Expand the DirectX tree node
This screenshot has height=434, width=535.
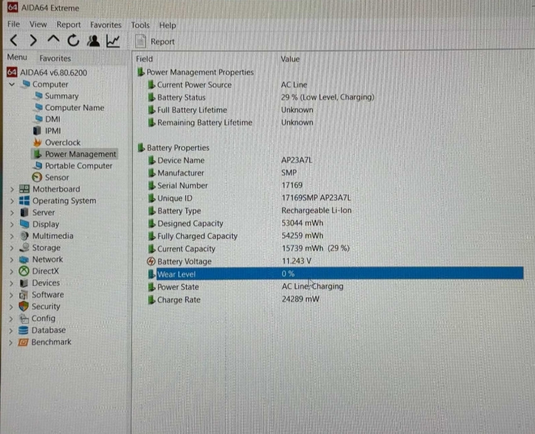[x=12, y=271]
